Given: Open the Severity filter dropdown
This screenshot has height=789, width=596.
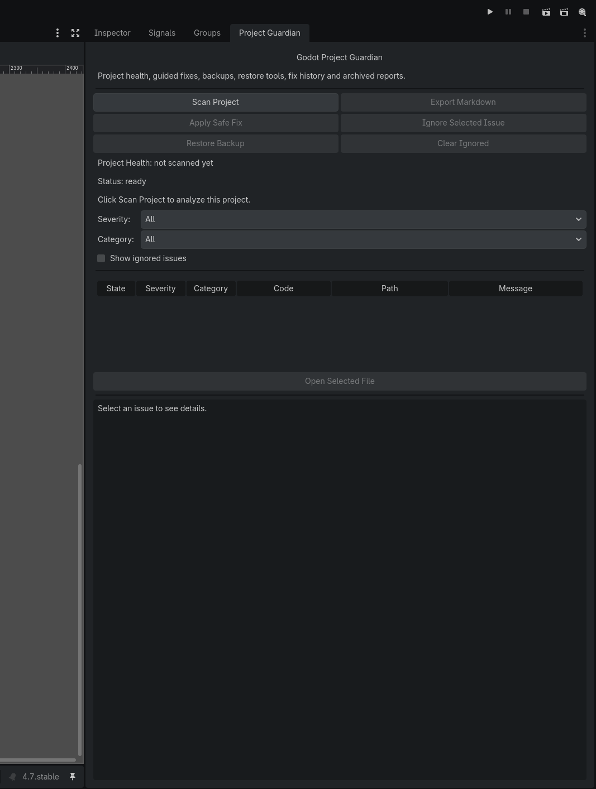Looking at the screenshot, I should [363, 219].
